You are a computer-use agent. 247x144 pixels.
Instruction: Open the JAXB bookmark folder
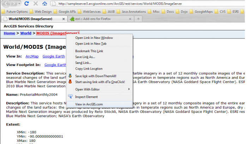[109, 12]
